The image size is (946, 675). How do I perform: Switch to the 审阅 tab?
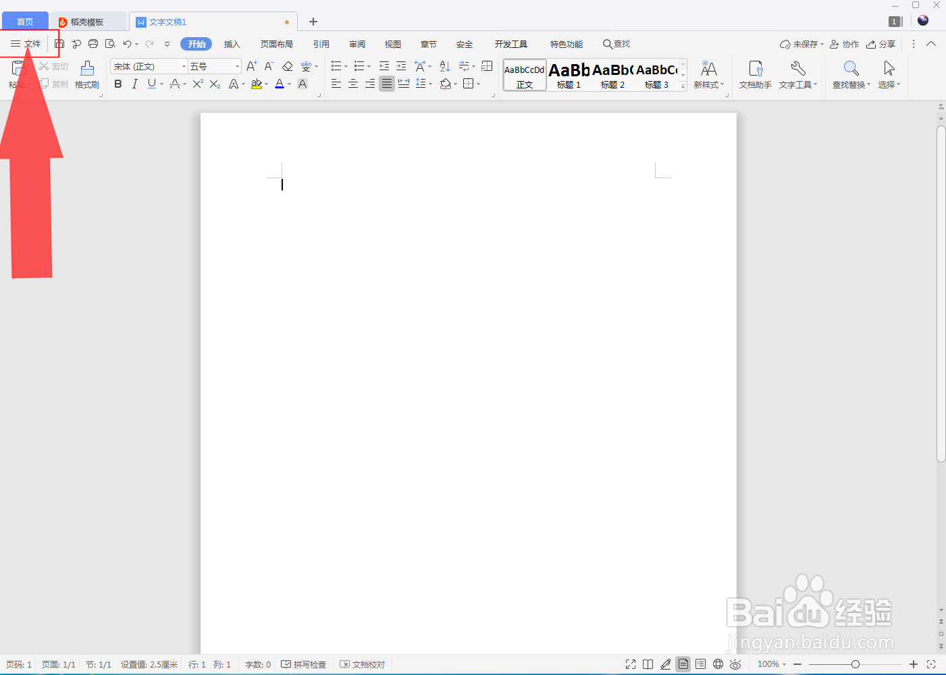[x=357, y=44]
